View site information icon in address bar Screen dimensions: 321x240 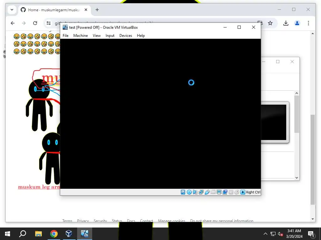[x=49, y=23]
